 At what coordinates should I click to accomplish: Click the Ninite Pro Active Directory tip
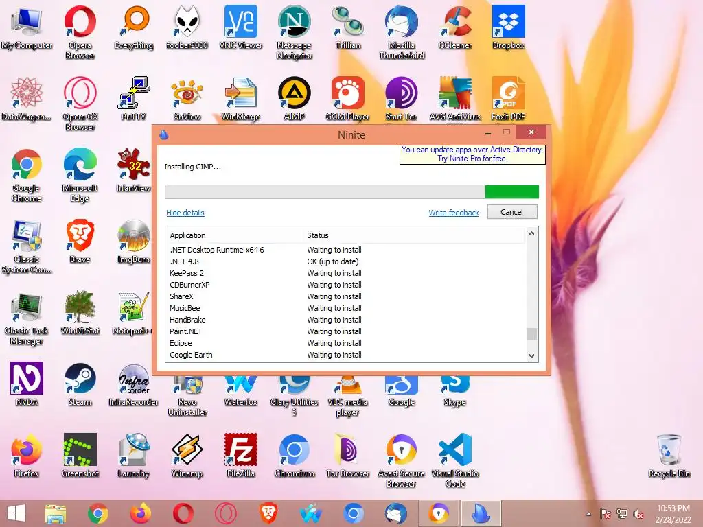tap(472, 154)
